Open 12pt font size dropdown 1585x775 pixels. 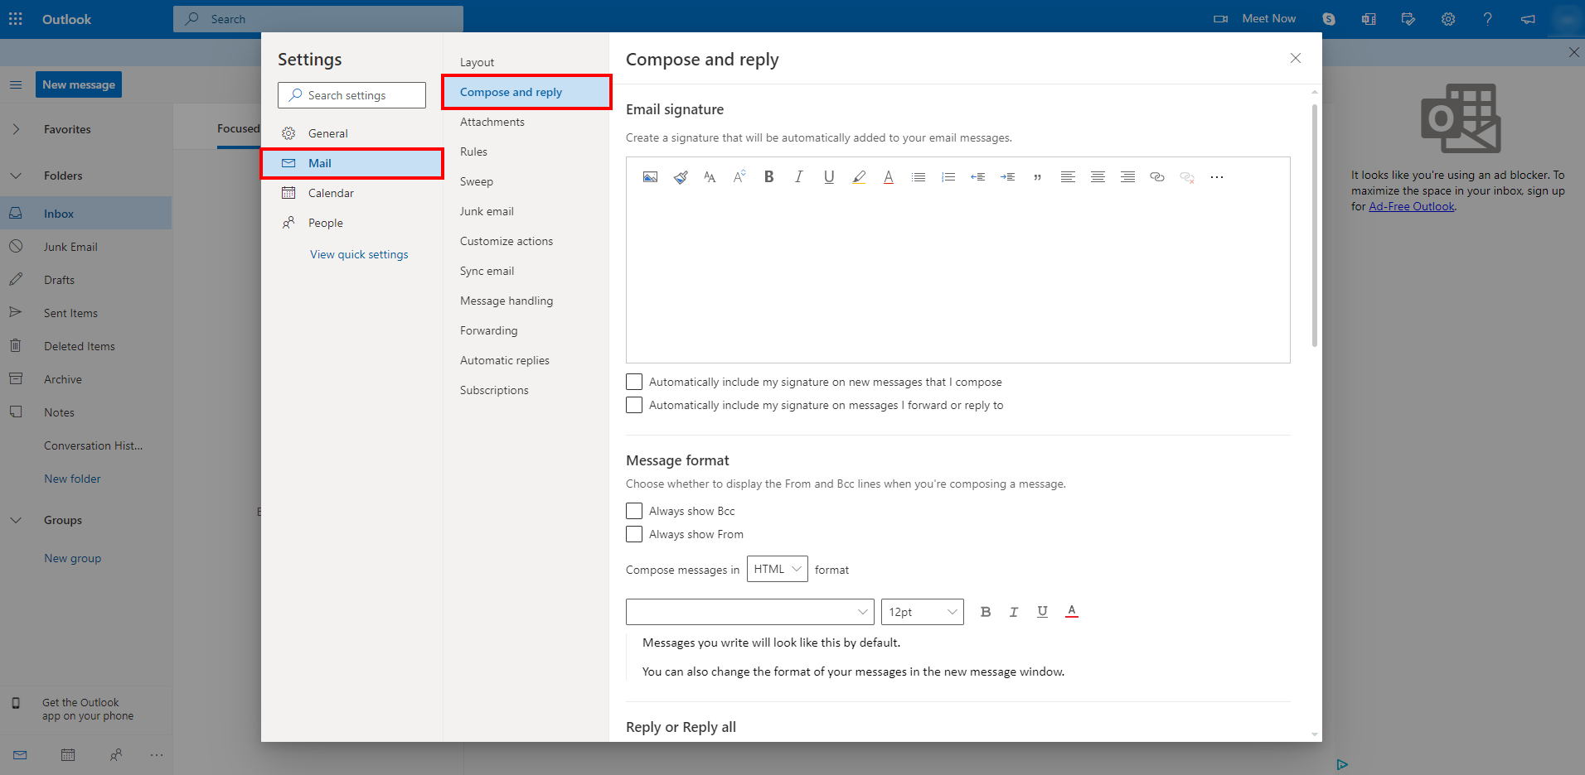(x=923, y=612)
